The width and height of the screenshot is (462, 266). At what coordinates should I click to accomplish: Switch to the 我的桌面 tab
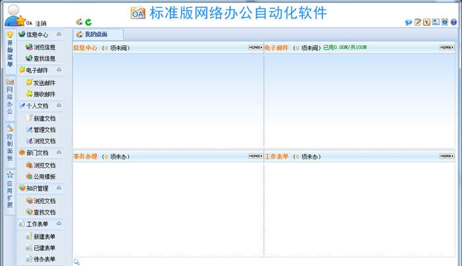tap(98, 34)
